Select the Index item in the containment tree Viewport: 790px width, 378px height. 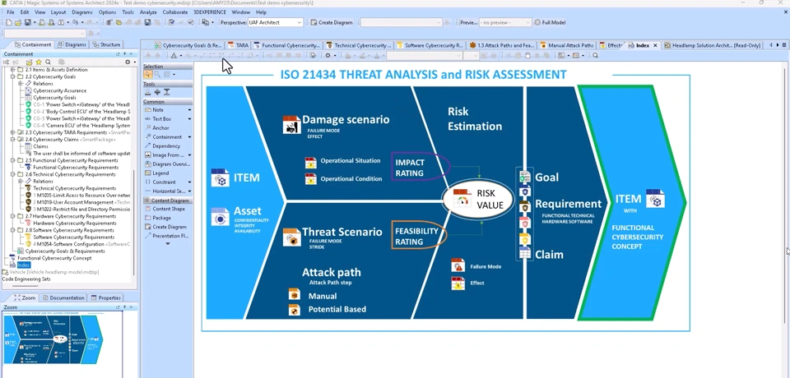tap(24, 265)
